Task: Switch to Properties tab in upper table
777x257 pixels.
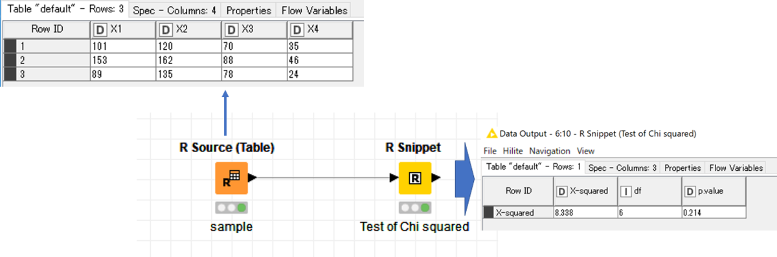Action: click(249, 10)
